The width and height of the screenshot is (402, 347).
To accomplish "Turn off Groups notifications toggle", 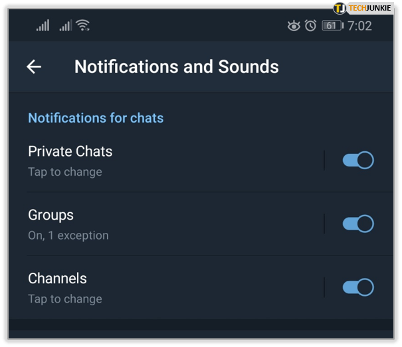I will (358, 224).
